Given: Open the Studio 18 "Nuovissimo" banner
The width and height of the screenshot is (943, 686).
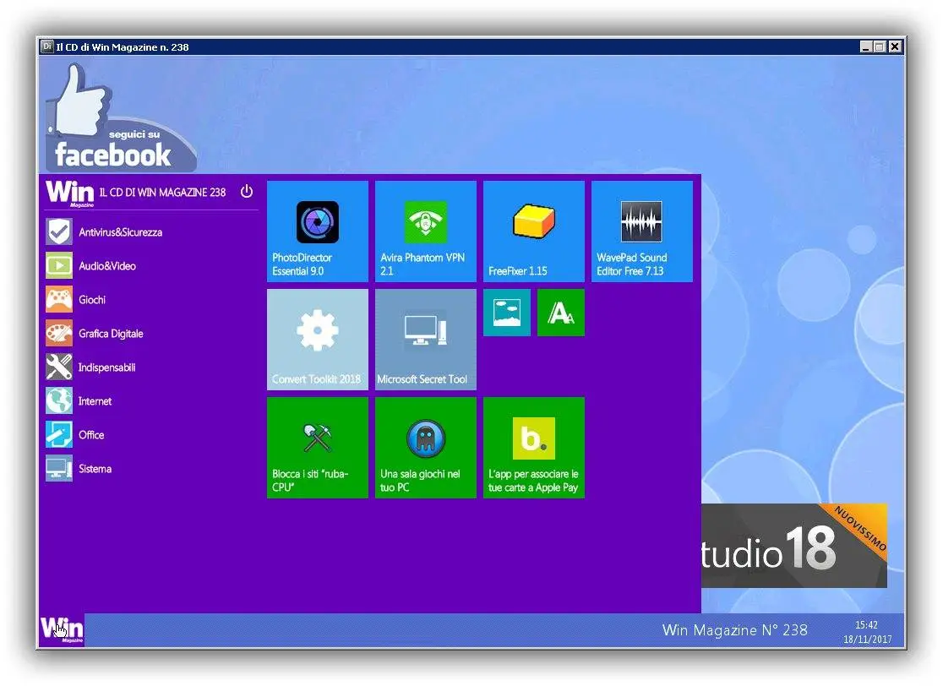Looking at the screenshot, I should click(x=793, y=546).
